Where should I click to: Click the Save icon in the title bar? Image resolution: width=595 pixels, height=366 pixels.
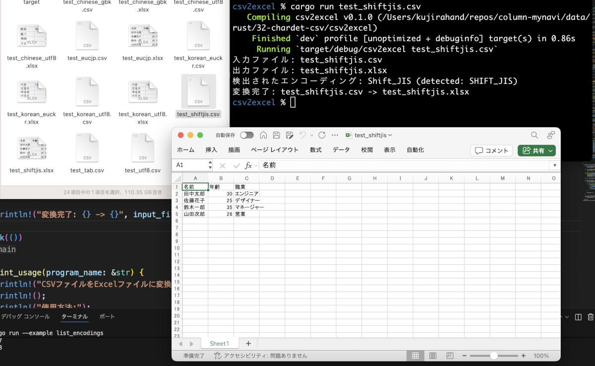click(x=277, y=135)
